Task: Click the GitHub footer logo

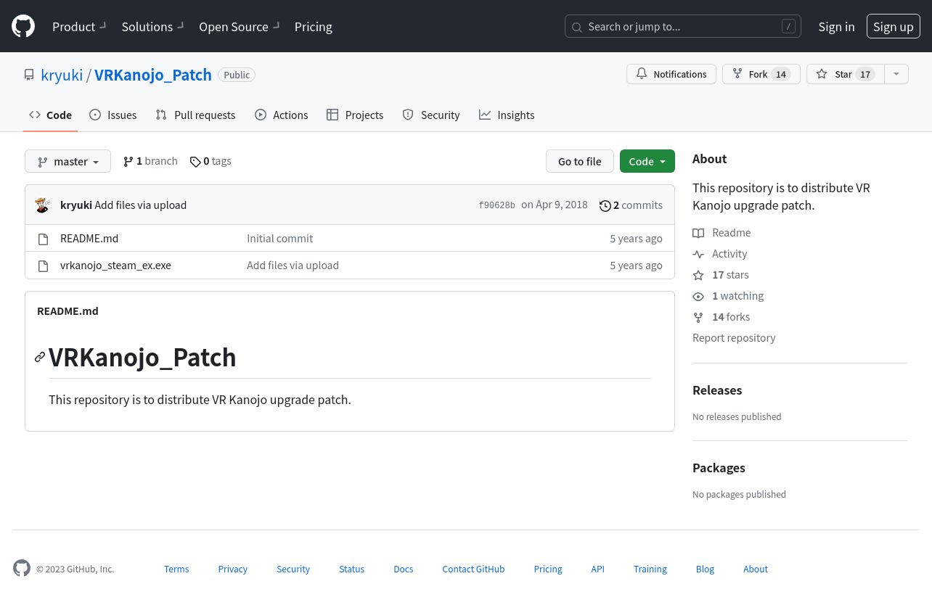Action: (x=22, y=568)
